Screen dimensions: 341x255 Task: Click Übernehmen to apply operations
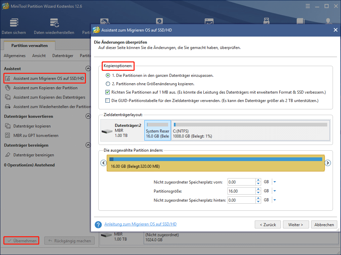point(21,241)
